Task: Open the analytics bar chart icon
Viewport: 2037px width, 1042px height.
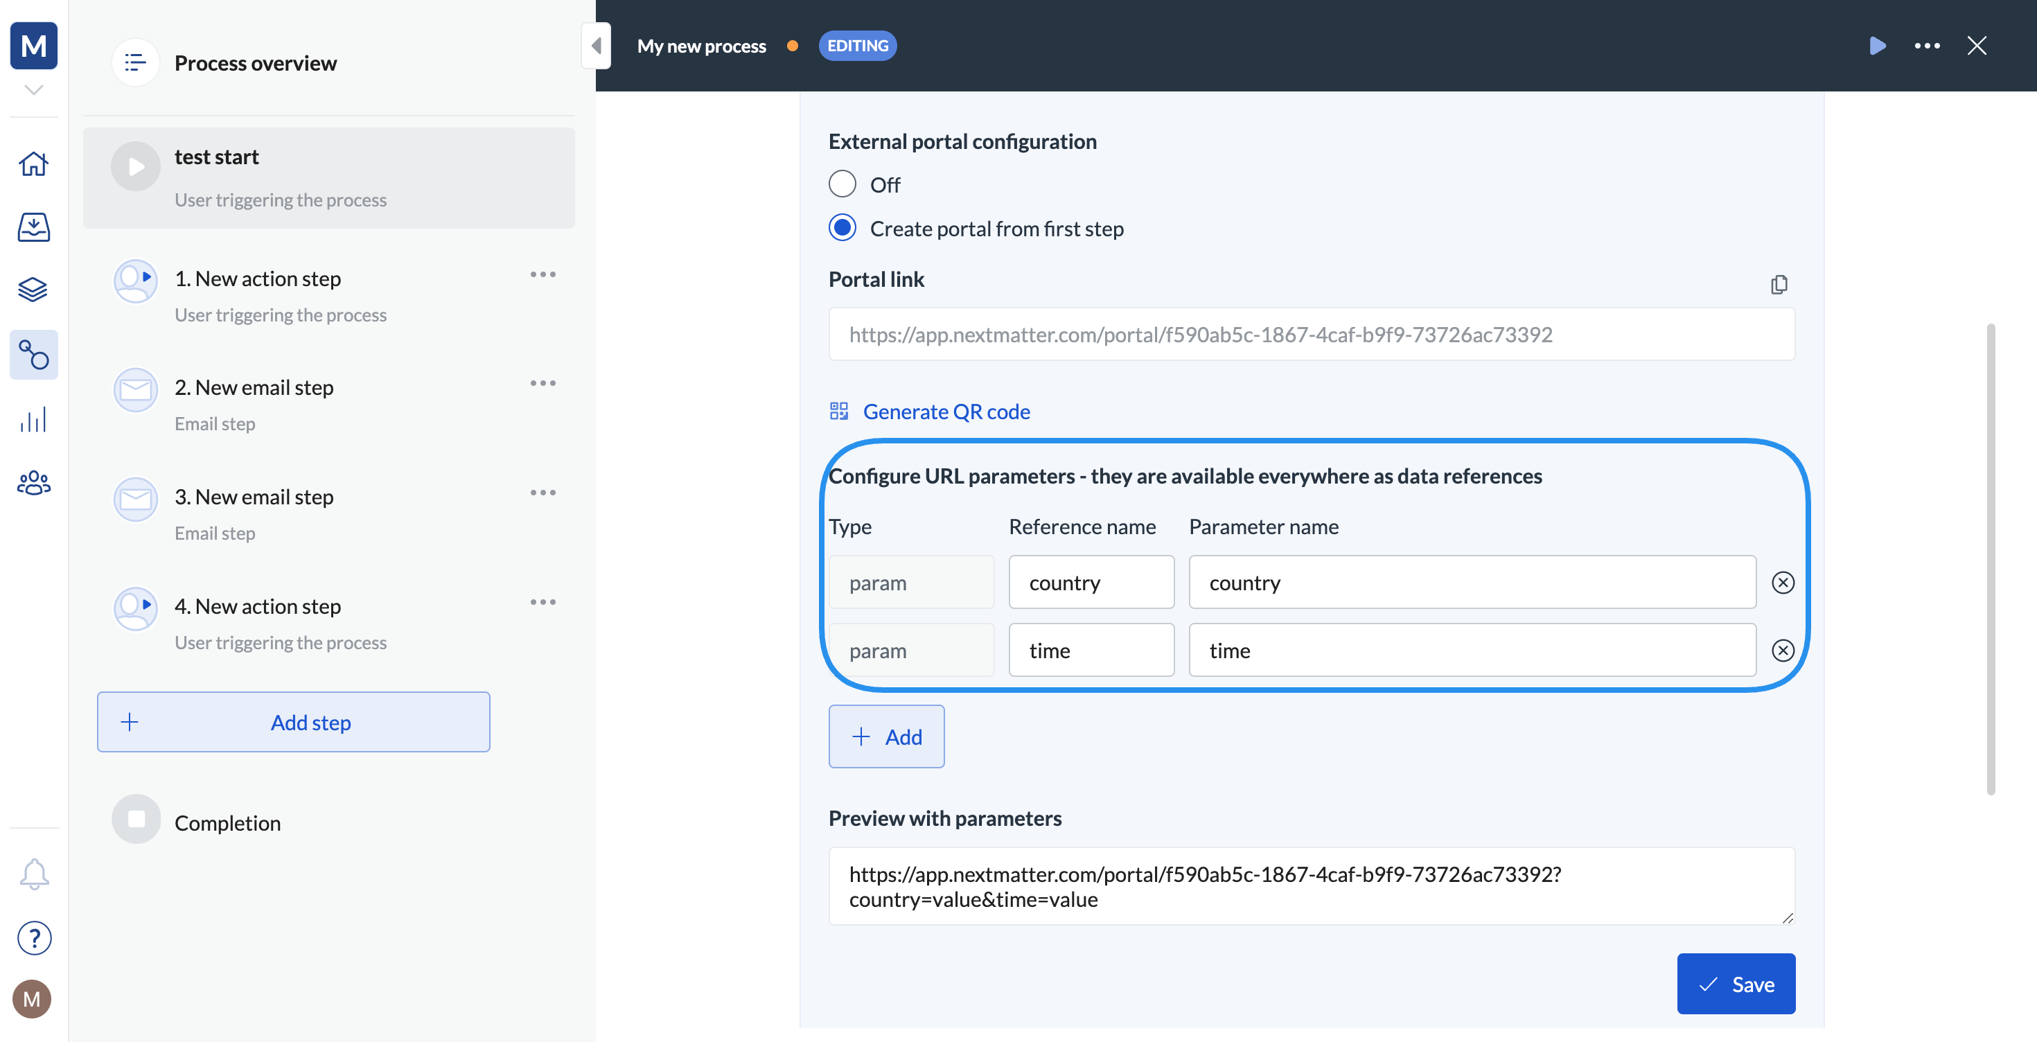Action: (33, 419)
